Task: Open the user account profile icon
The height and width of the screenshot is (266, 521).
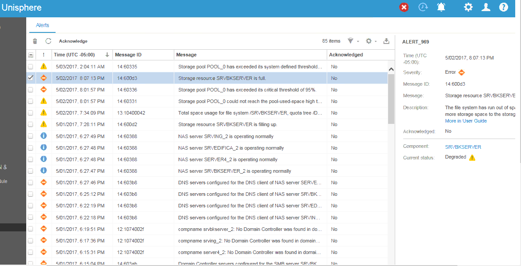Action: tap(486, 7)
